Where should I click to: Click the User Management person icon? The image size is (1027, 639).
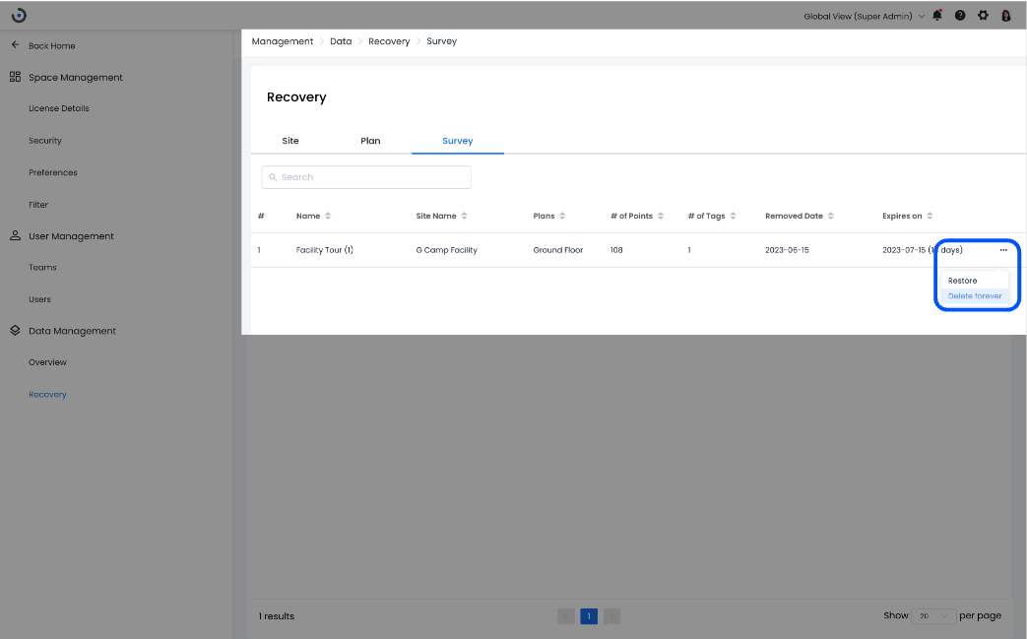(15, 235)
